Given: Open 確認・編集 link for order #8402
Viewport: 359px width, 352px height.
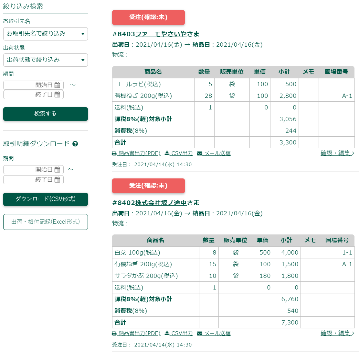Looking at the screenshot, I should pyautogui.click(x=337, y=333).
